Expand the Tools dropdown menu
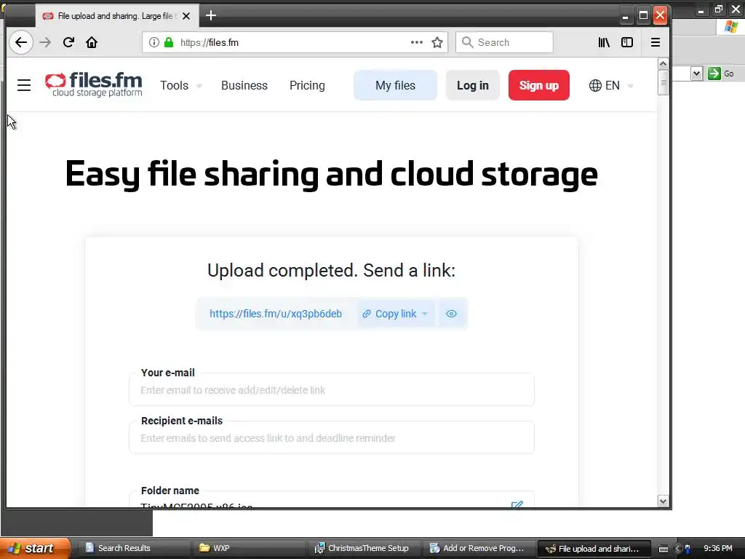The height and width of the screenshot is (559, 745). 180,86
